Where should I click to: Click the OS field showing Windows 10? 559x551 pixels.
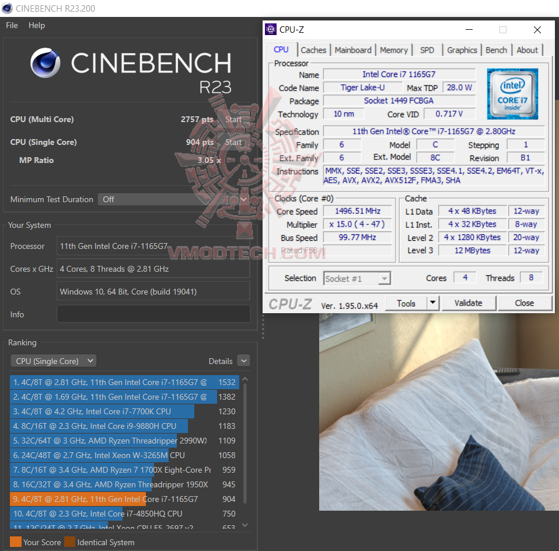tap(153, 292)
